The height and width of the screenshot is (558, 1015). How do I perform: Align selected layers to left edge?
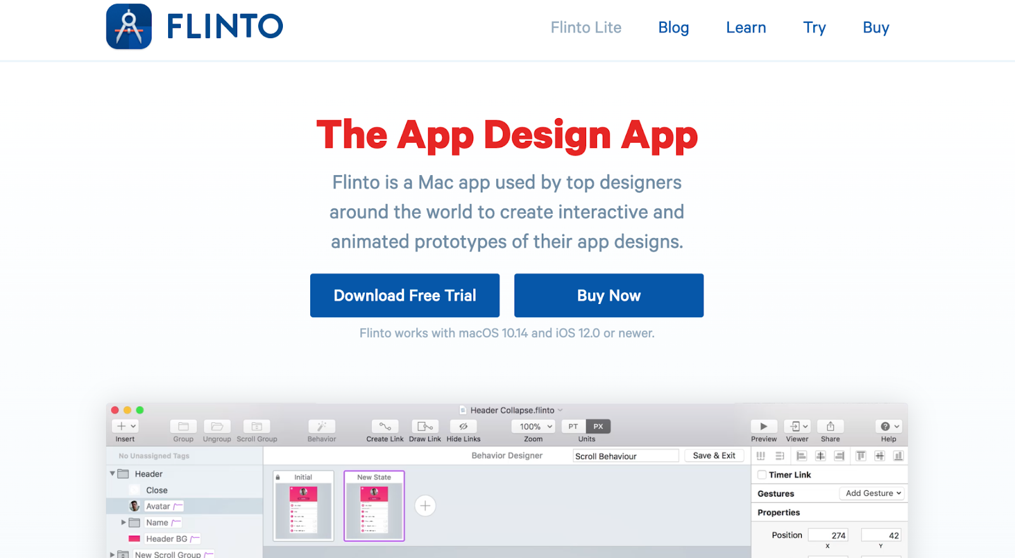pyautogui.click(x=801, y=456)
